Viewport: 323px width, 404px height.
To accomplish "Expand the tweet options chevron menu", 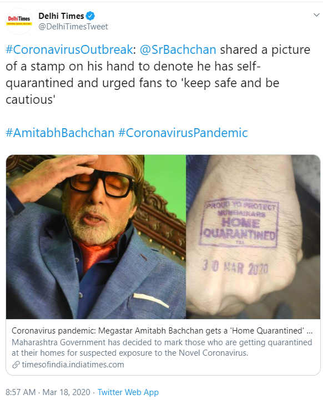I will coord(316,15).
